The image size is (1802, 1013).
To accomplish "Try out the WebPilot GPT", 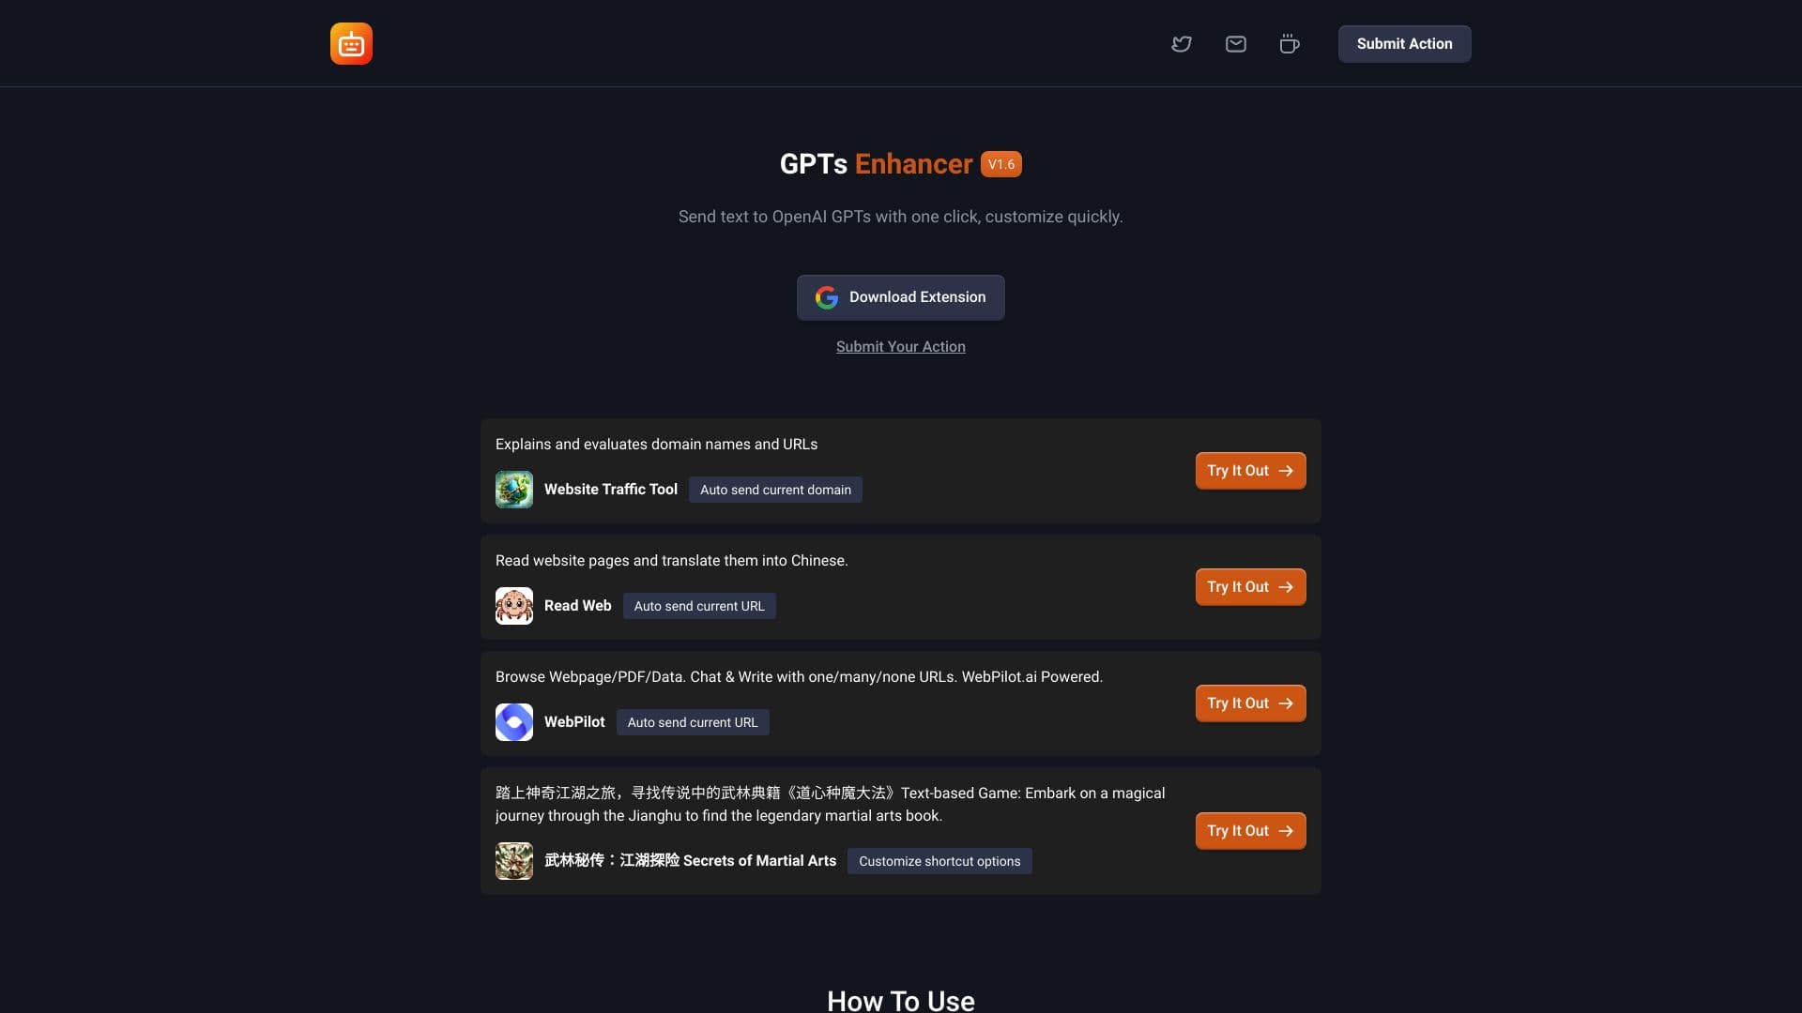I will [1250, 703].
